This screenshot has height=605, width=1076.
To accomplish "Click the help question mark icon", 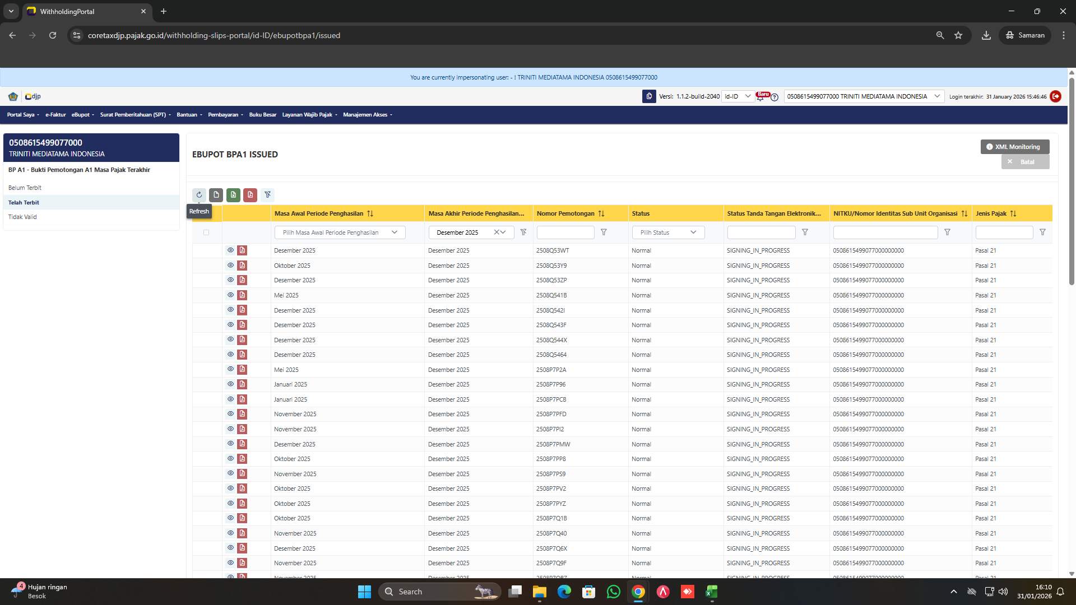I will pos(774,97).
